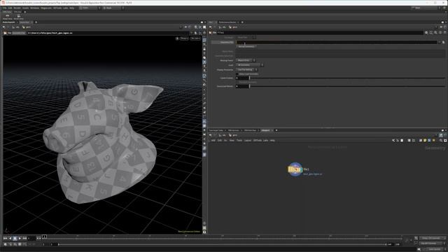448x252 pixels.
Task: Open the Load geometry dropdown
Action: tap(249, 65)
